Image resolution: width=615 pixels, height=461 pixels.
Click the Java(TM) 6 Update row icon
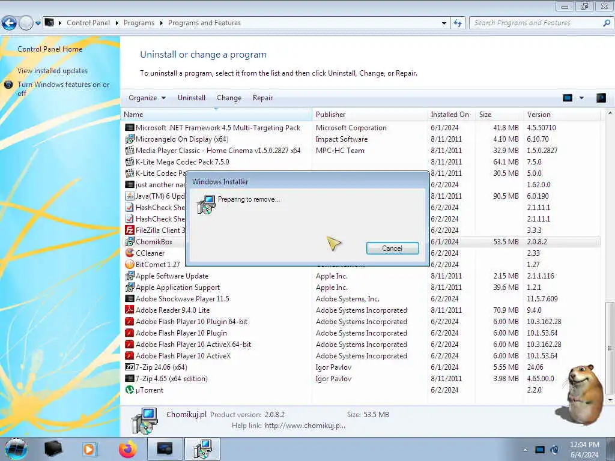click(130, 196)
